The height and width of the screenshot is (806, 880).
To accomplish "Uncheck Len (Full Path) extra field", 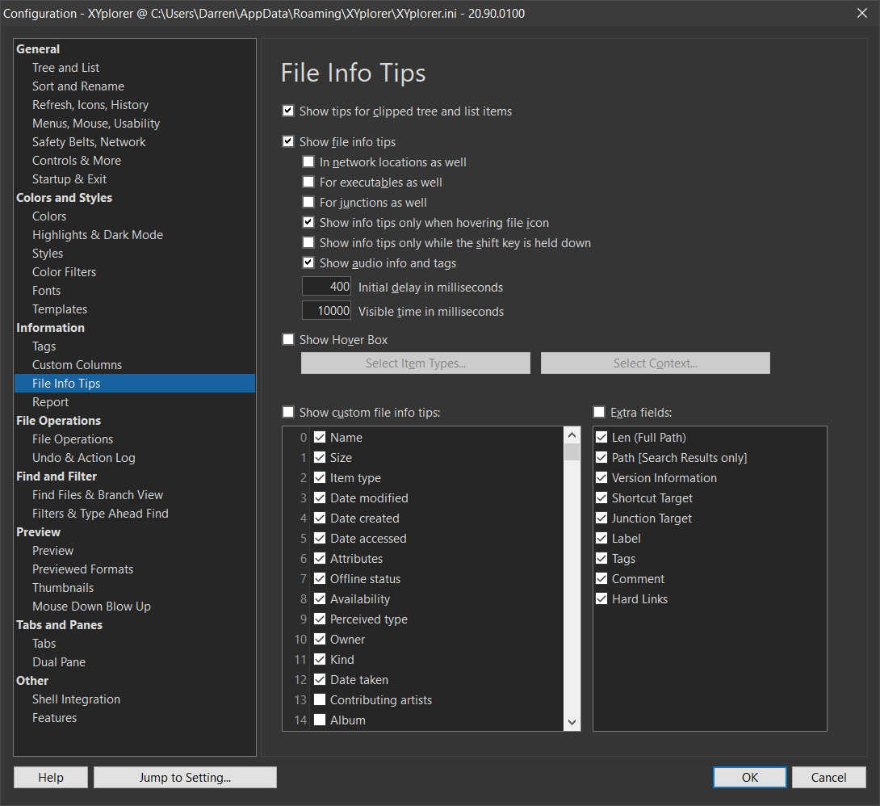I will [601, 437].
